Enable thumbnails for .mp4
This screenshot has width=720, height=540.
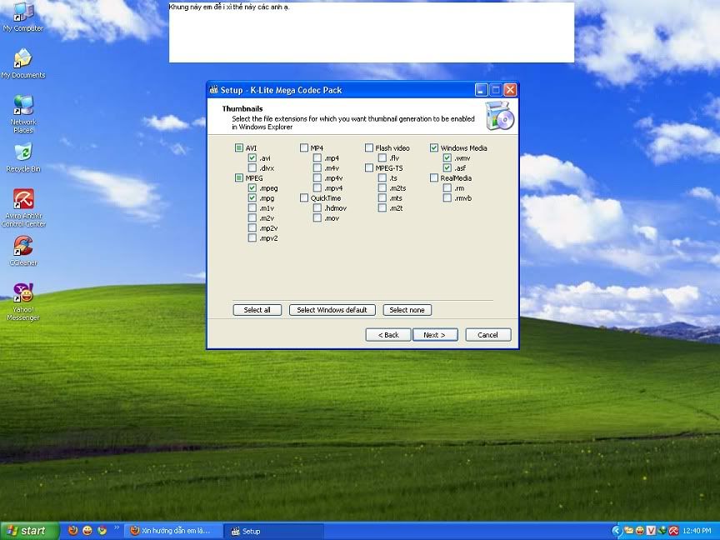(x=317, y=158)
